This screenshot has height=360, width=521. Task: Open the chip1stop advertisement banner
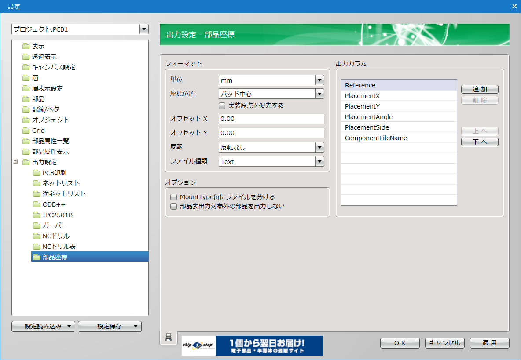(x=252, y=345)
